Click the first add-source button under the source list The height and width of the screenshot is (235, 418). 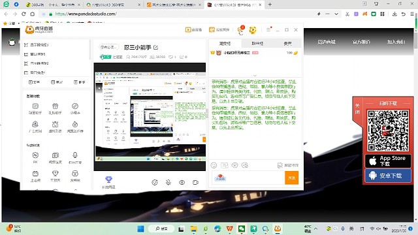tap(35, 82)
